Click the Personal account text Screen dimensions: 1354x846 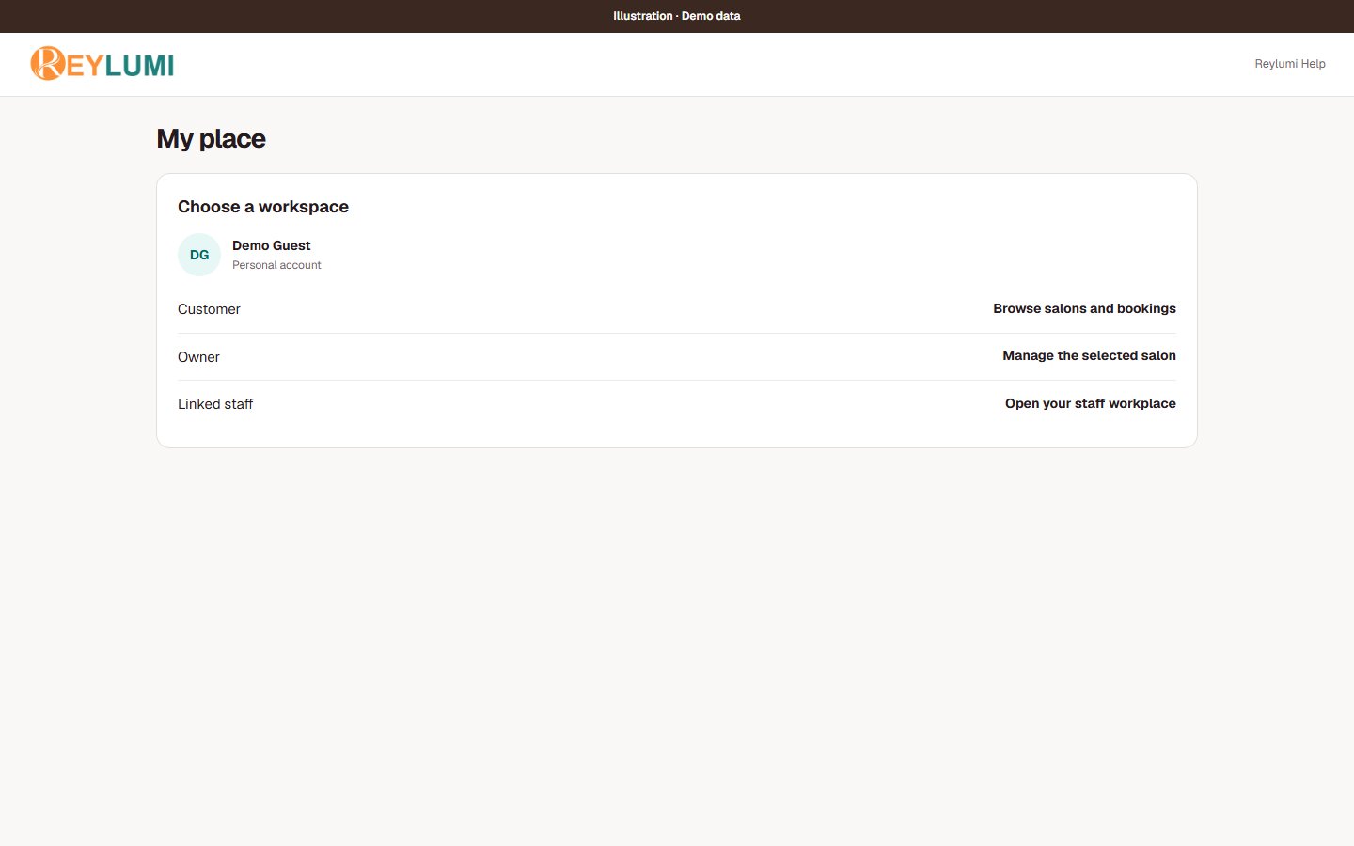pyautogui.click(x=276, y=265)
